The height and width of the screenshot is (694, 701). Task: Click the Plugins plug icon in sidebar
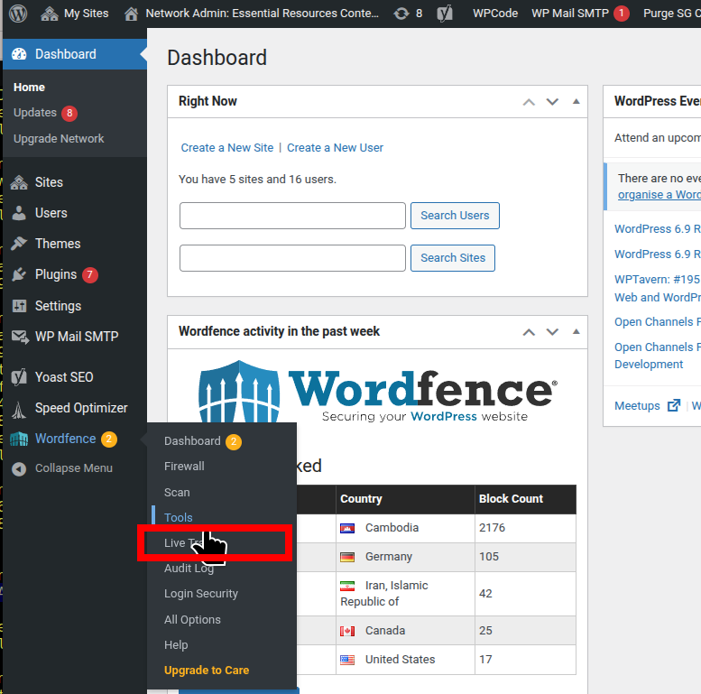19,274
